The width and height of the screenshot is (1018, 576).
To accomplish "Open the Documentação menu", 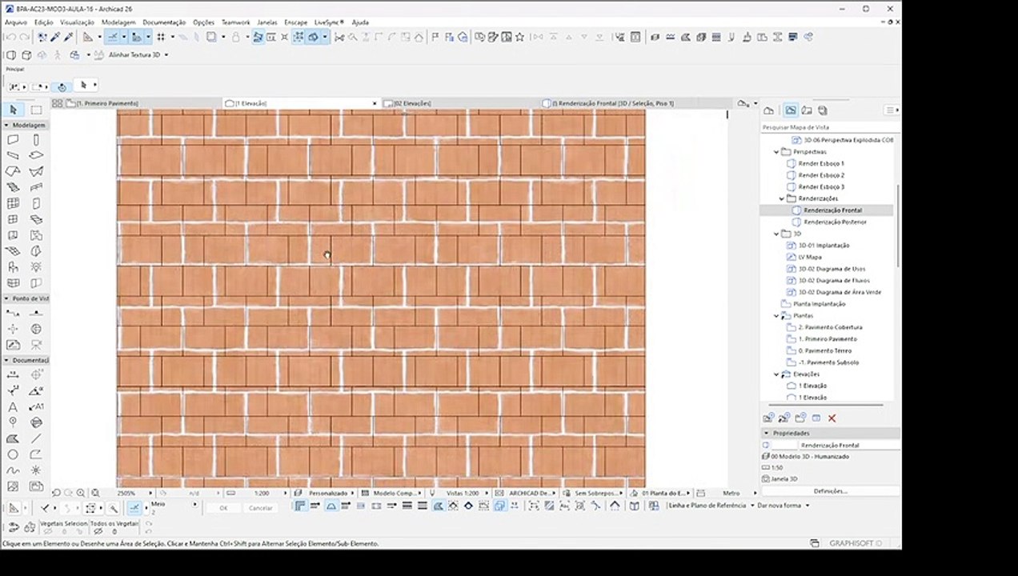I will pos(164,22).
